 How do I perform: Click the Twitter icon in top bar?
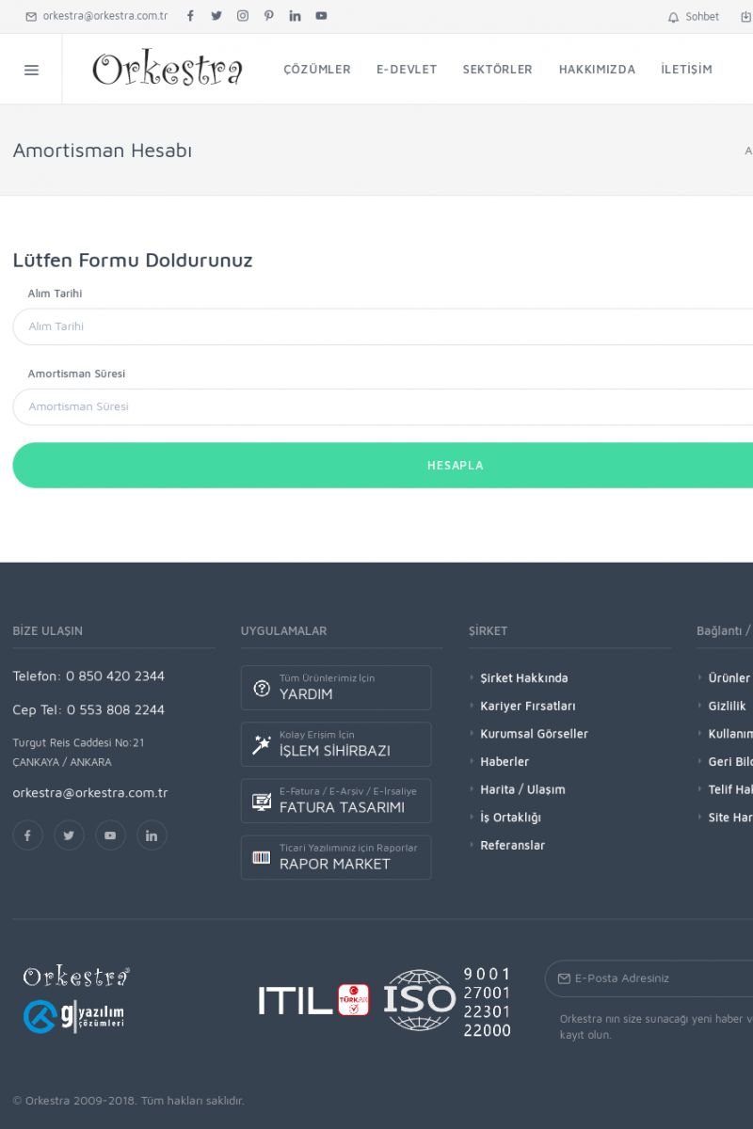(216, 16)
